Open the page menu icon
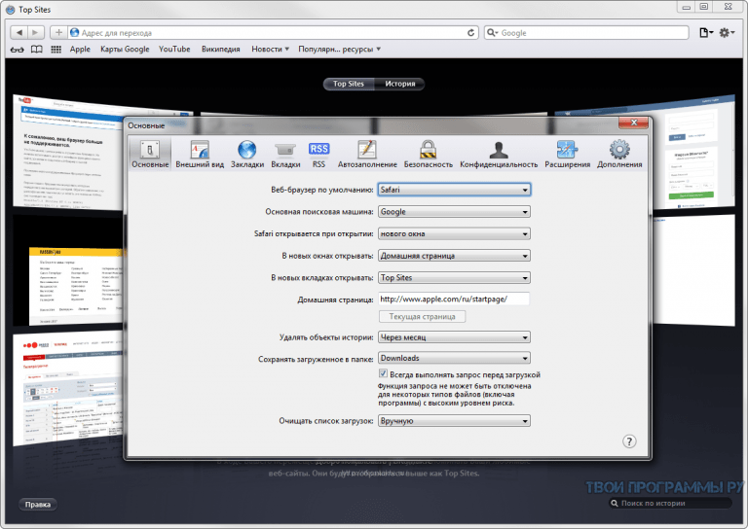748x529 pixels. click(706, 32)
